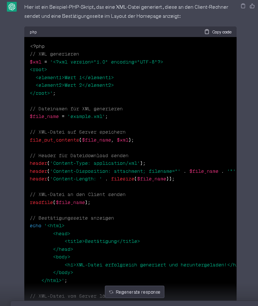Click the Regenerate response button
Viewport: 258px width, 306px height.
[x=135, y=292]
